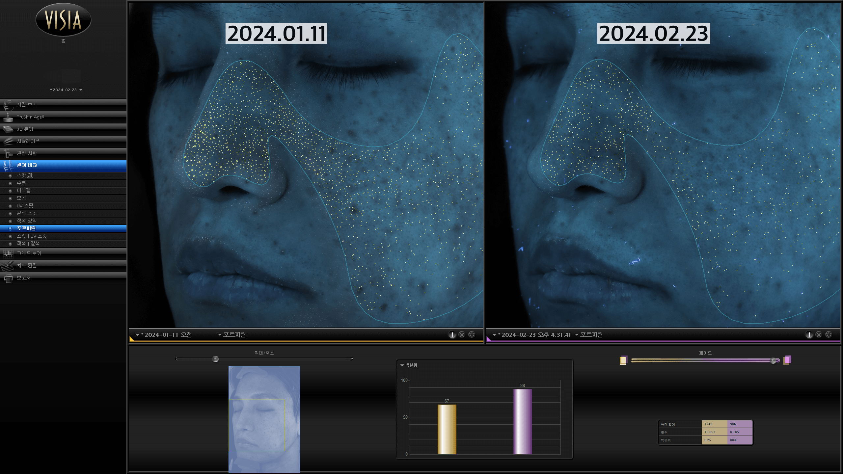This screenshot has width=843, height=474.
Task: Click the 확대/축소 zoom slider handle
Action: (x=215, y=359)
